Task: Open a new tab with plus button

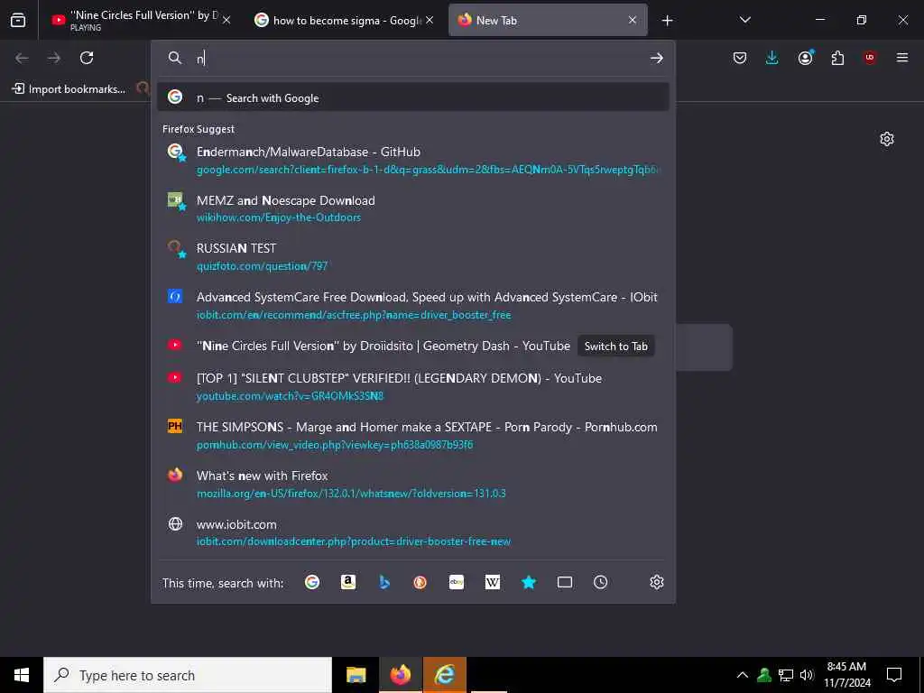Action: pos(667,21)
